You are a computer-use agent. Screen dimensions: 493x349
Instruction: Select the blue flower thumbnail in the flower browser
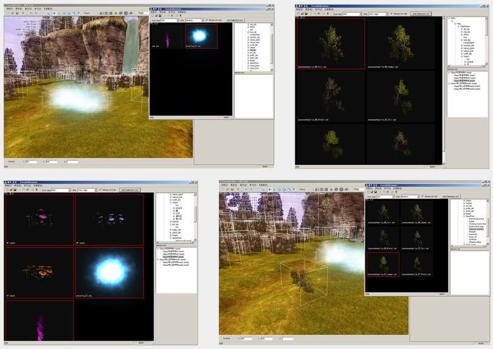pos(109,219)
